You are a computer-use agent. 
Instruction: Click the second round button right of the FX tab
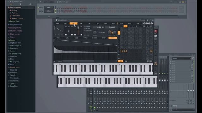[147, 24]
